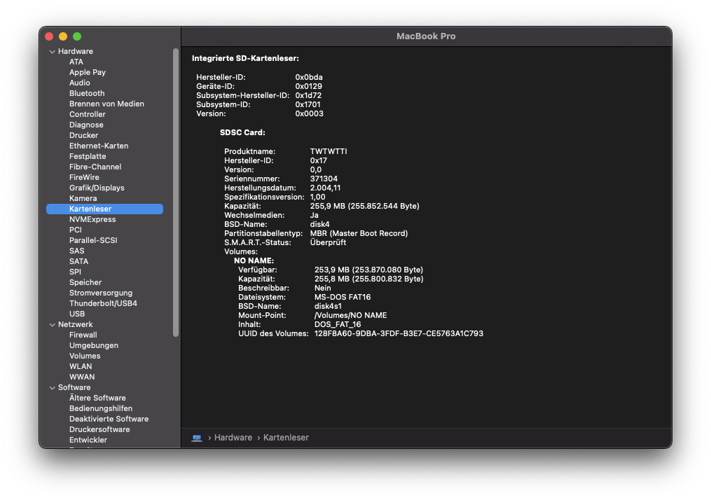Click the capacity 255,9 MB value
Image resolution: width=711 pixels, height=500 pixels.
tap(364, 206)
